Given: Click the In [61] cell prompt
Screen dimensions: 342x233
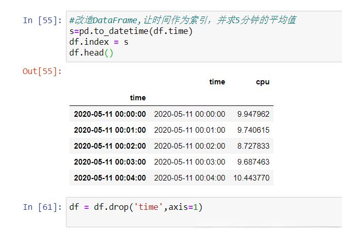Looking at the screenshot, I should click(42, 207).
